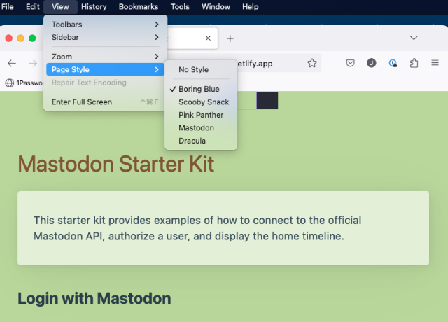Select the Boring Blue page style
This screenshot has width=448, height=322.
[201, 89]
